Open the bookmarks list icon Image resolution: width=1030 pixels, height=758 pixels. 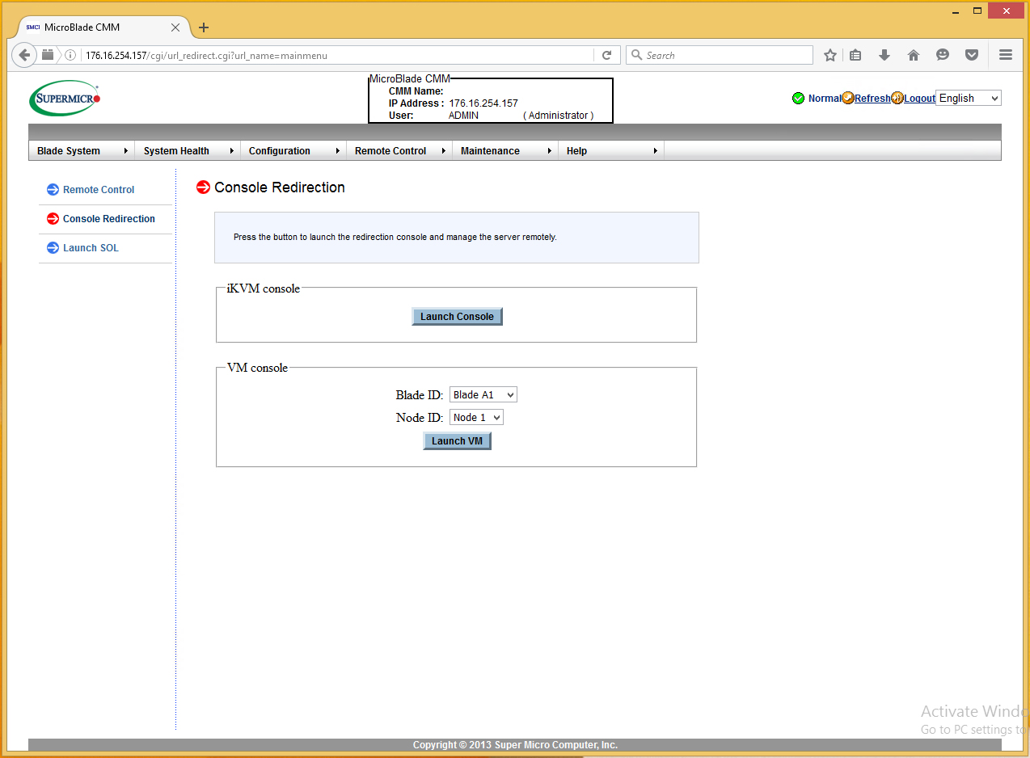tap(855, 55)
